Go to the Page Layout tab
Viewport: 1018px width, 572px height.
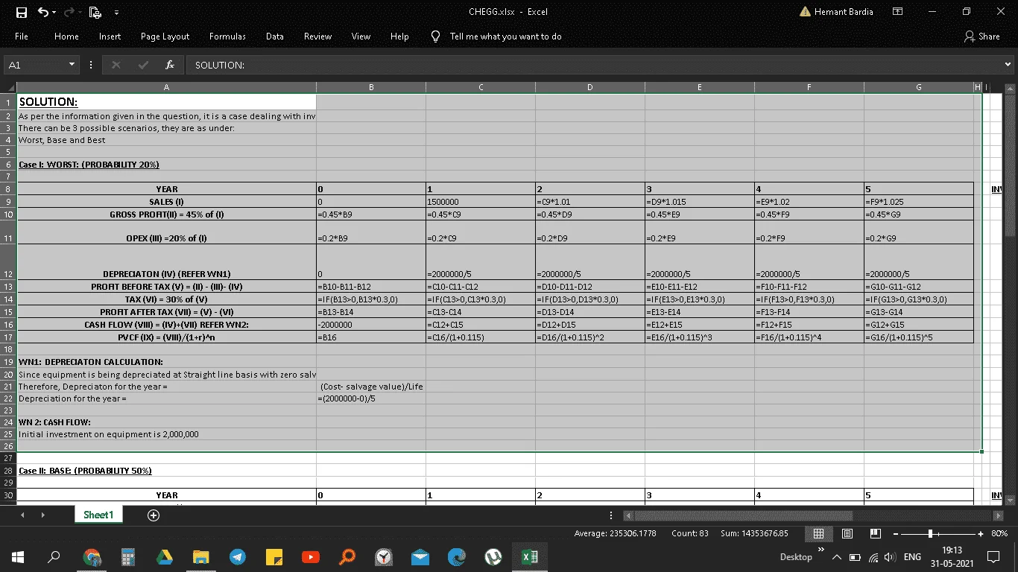[x=165, y=36]
